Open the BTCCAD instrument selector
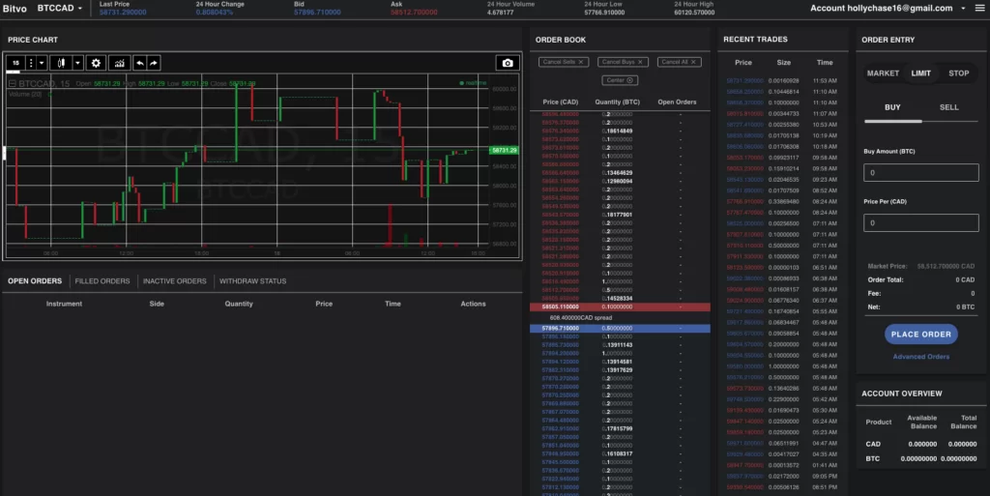This screenshot has height=496, width=990. pos(59,8)
